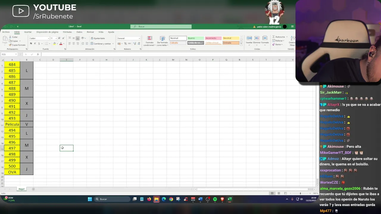Toggle bottom vertical alignment button
Viewport: 381px width, 214px height.
coord(77,38)
